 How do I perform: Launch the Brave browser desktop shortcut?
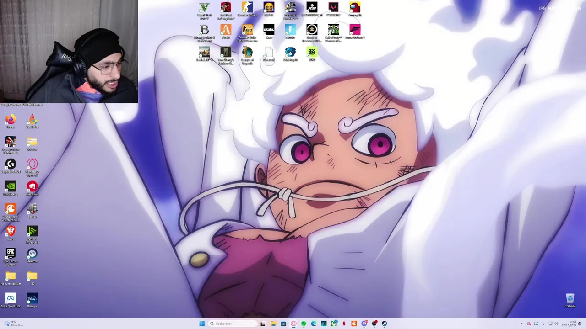(x=11, y=233)
